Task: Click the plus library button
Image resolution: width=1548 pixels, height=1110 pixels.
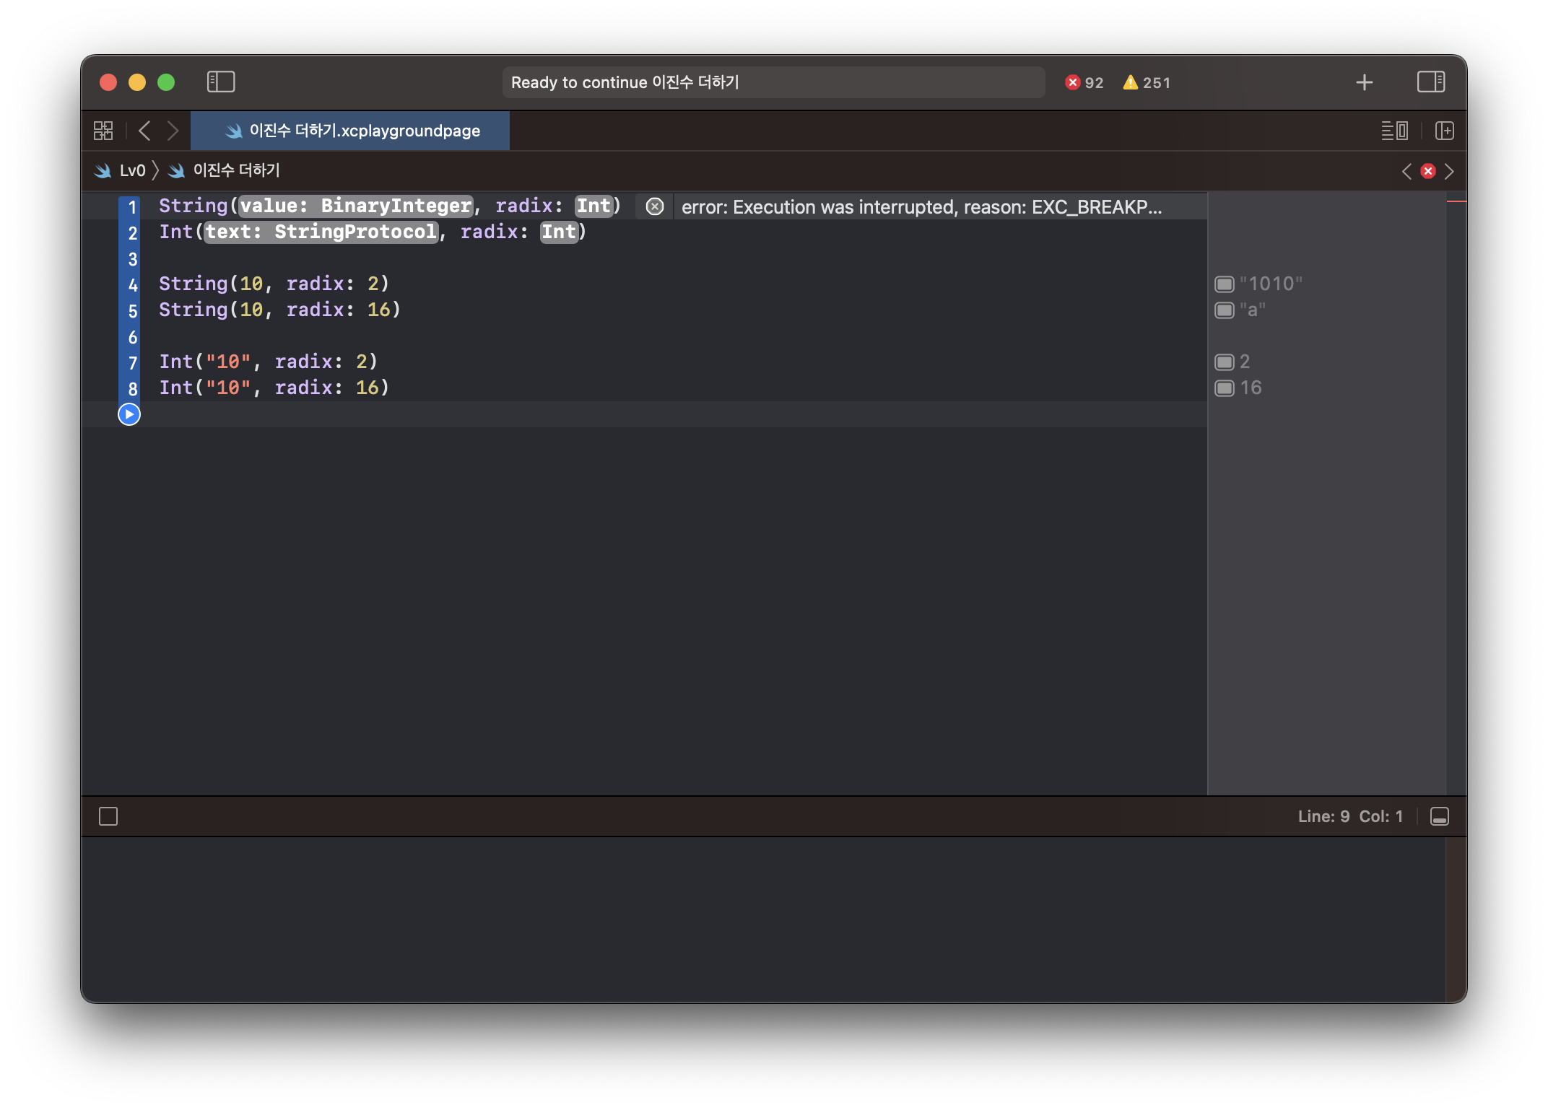Action: point(1364,82)
